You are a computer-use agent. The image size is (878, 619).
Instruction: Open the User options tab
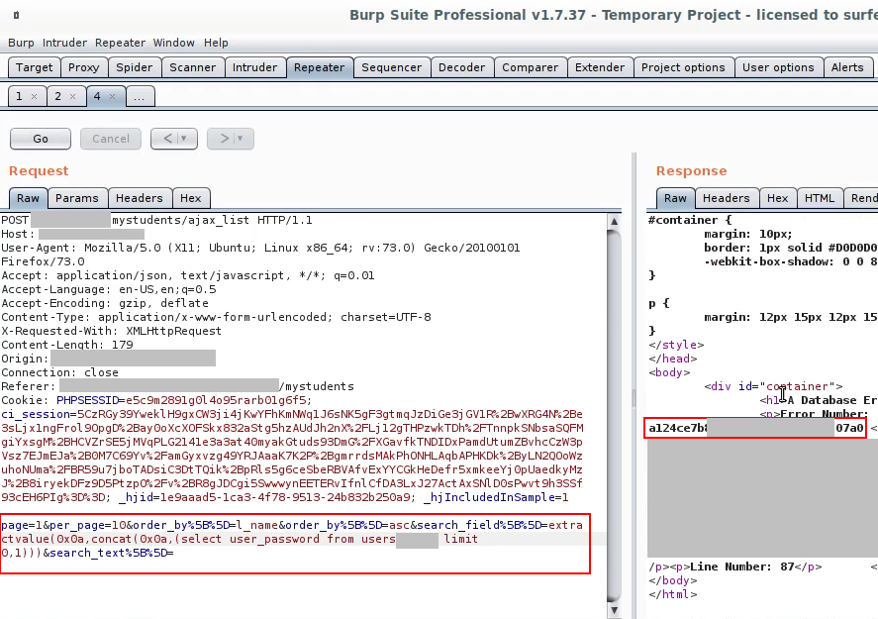point(778,67)
